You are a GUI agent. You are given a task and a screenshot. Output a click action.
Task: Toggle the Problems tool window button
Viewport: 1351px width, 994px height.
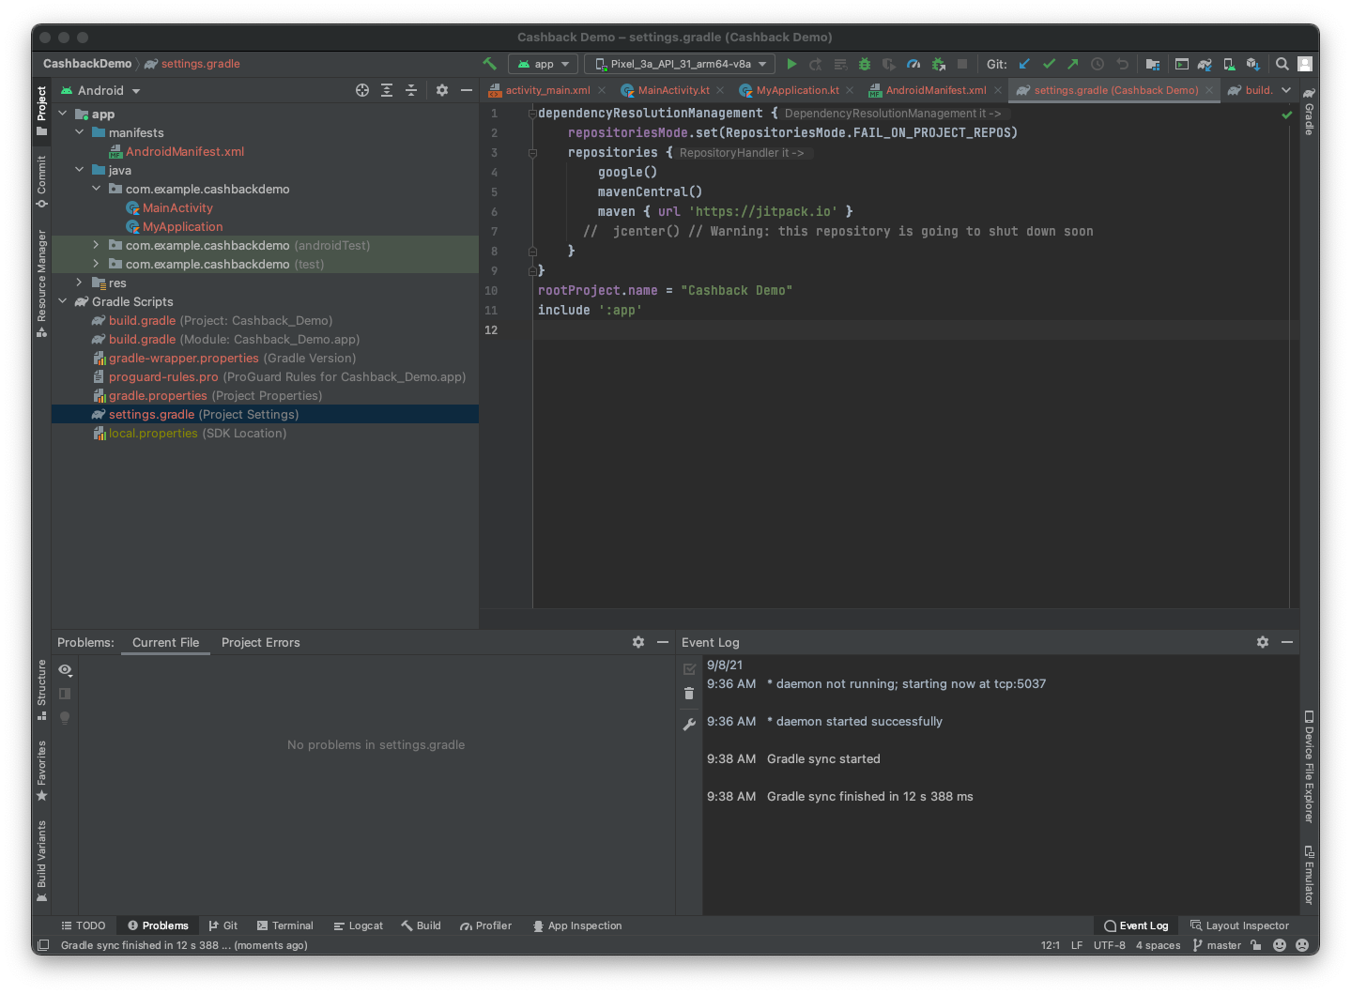click(x=158, y=925)
